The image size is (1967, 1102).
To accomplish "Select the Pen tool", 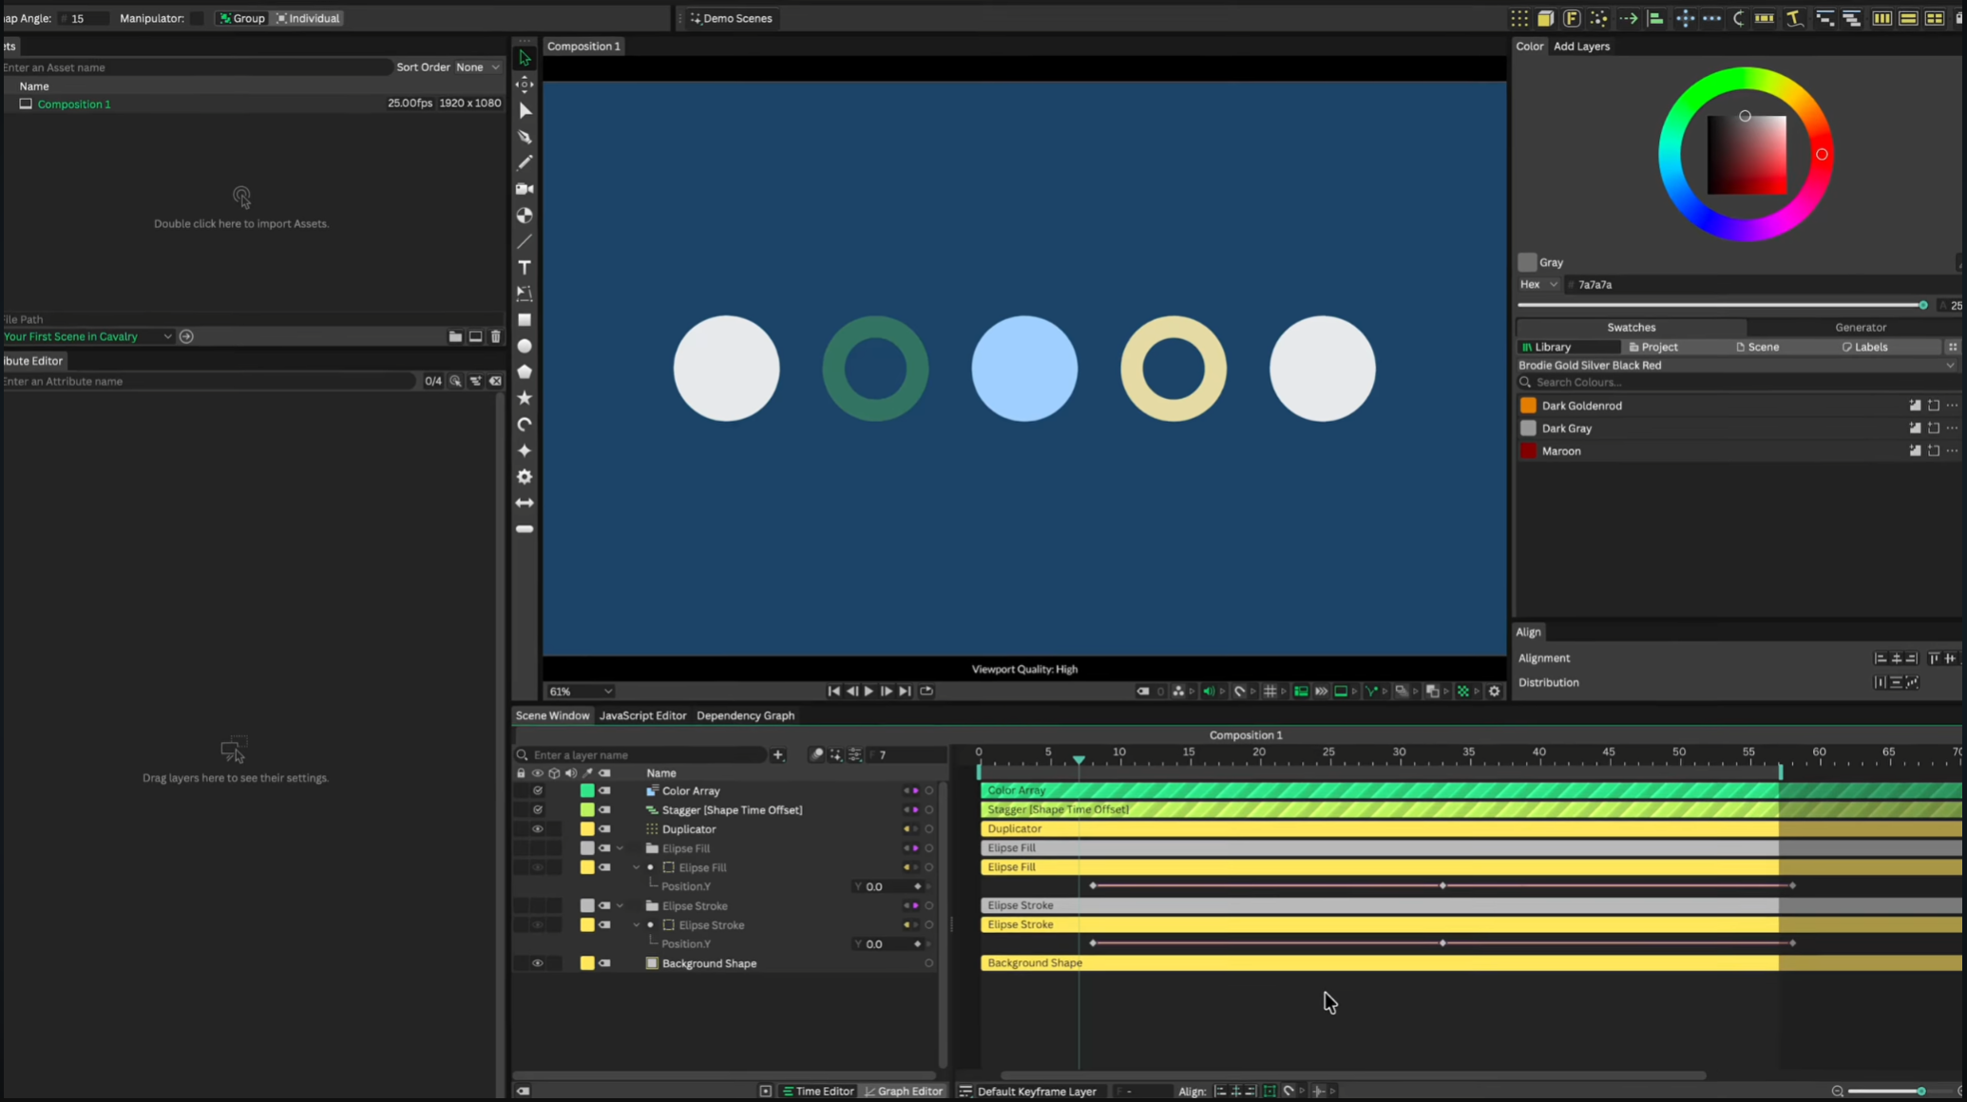I will 525,137.
